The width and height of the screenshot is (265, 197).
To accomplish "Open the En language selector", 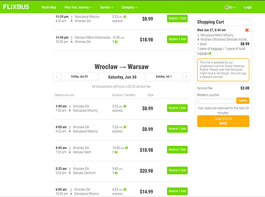I will pyautogui.click(x=230, y=7).
